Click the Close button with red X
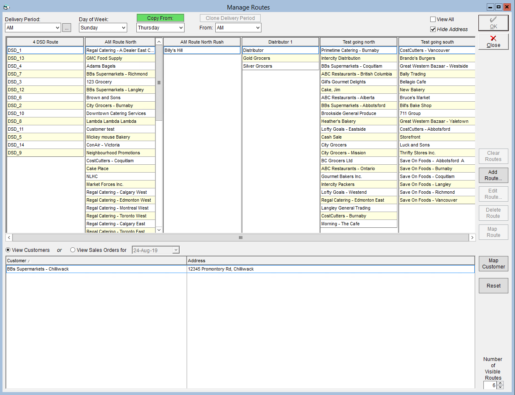This screenshot has width=515, height=395. pyautogui.click(x=493, y=41)
